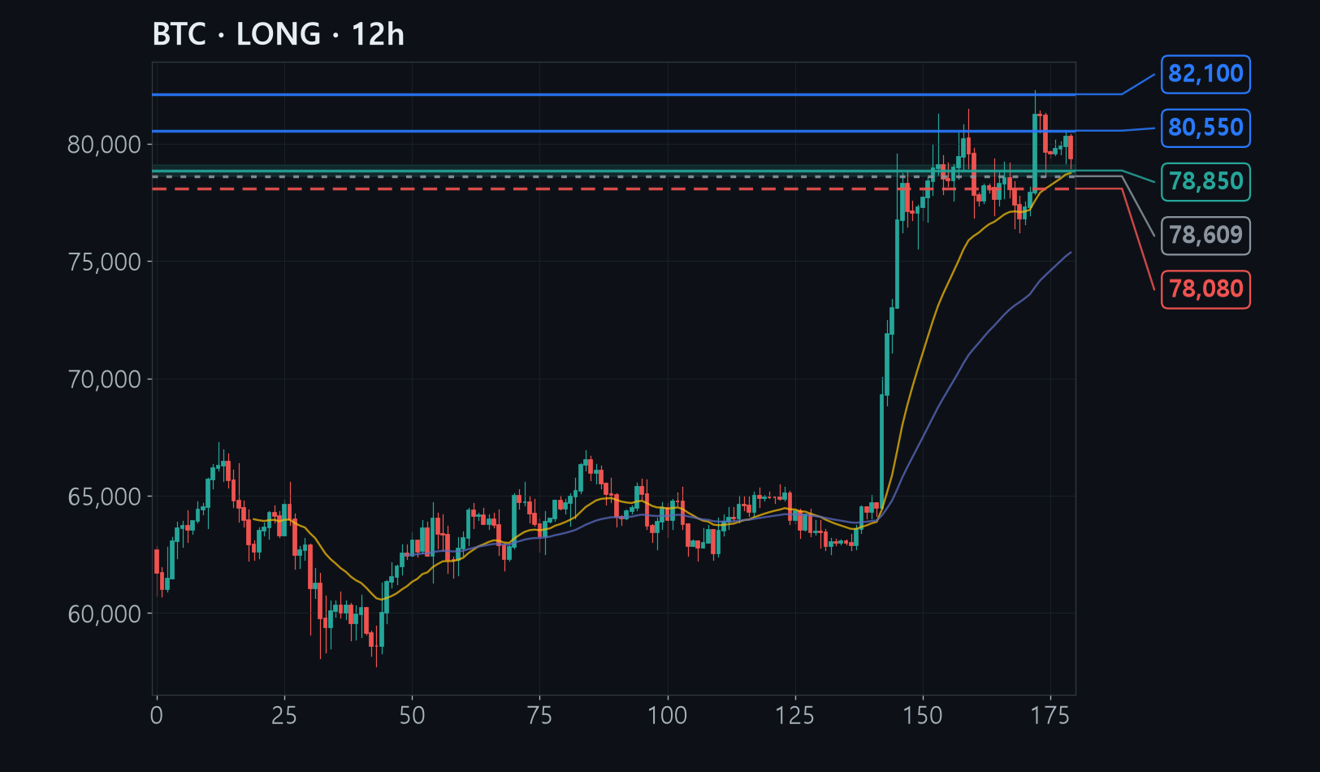This screenshot has width=1320, height=772.
Task: Click the BTC · LONG · 12h title
Action: tap(279, 35)
